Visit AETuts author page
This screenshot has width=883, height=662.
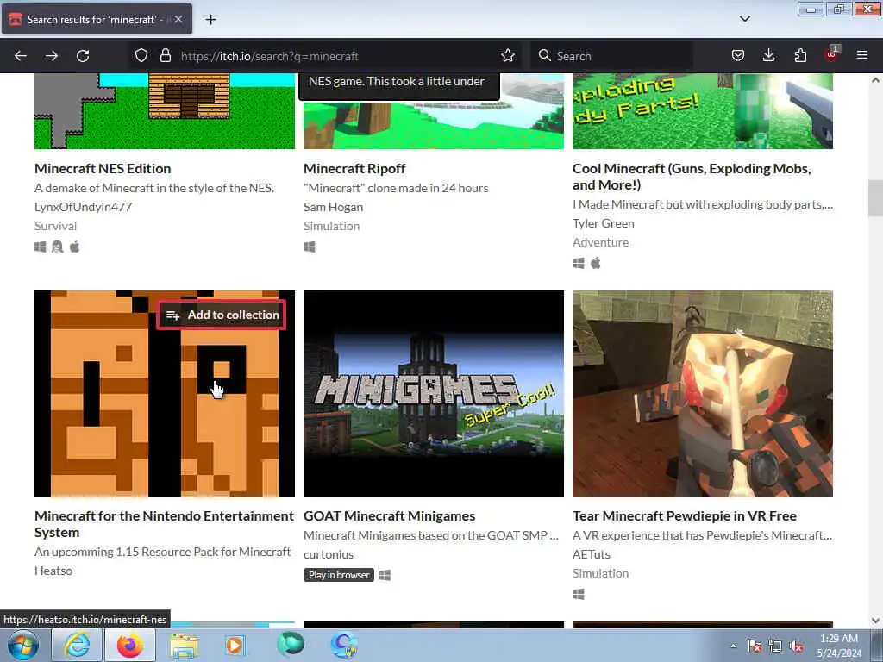[592, 554]
